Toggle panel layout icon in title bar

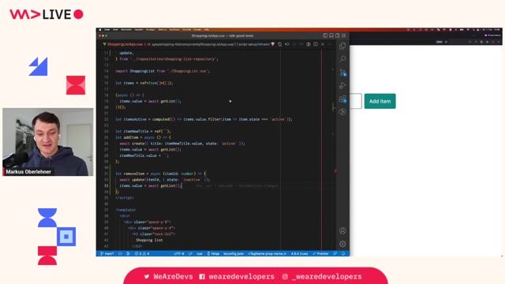(x=331, y=35)
